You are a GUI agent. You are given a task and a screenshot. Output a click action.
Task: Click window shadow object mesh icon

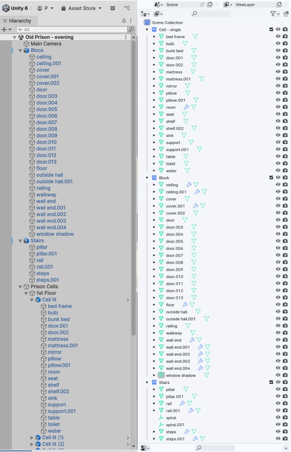pos(161,375)
